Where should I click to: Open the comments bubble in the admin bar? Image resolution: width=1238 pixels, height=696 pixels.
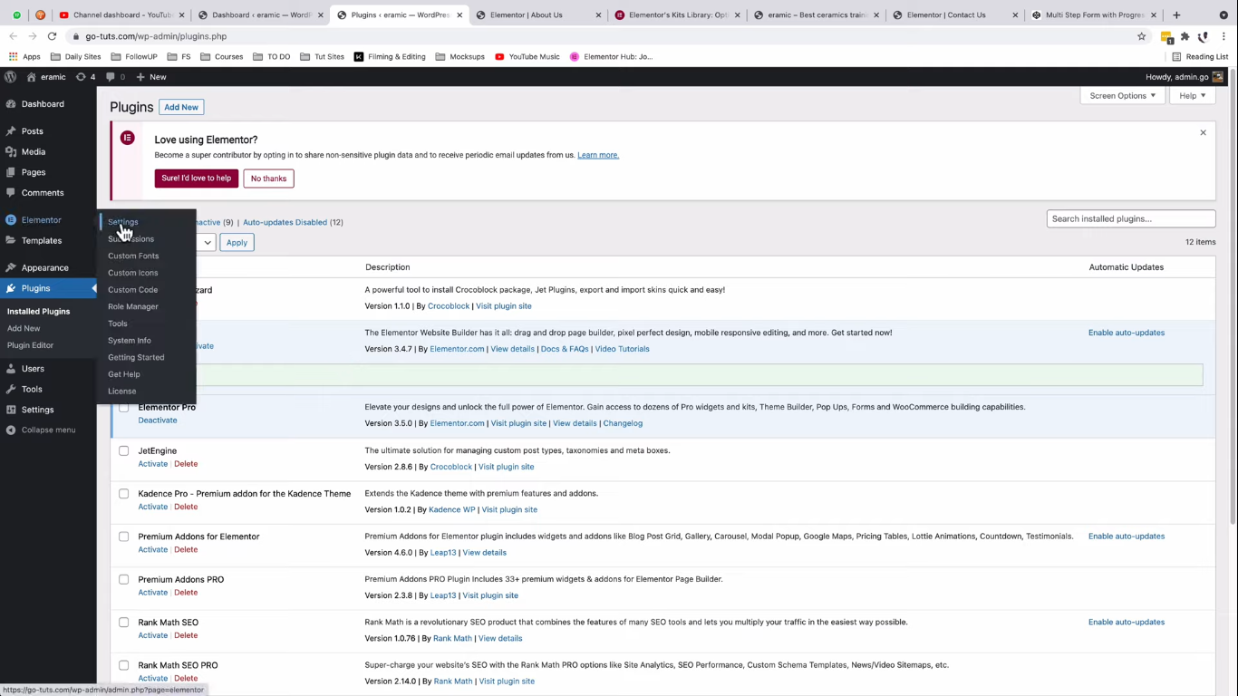(x=116, y=77)
